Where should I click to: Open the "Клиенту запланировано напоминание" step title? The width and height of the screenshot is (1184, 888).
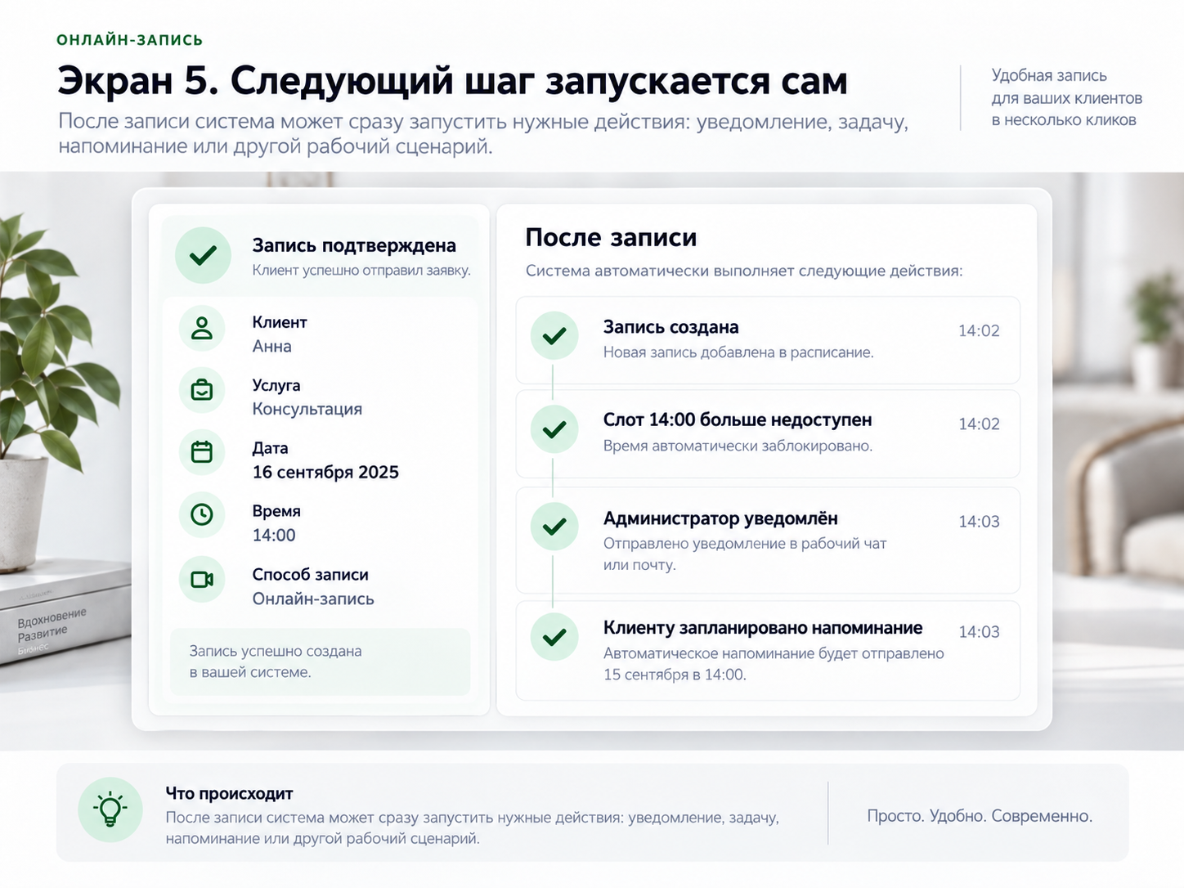coord(763,628)
